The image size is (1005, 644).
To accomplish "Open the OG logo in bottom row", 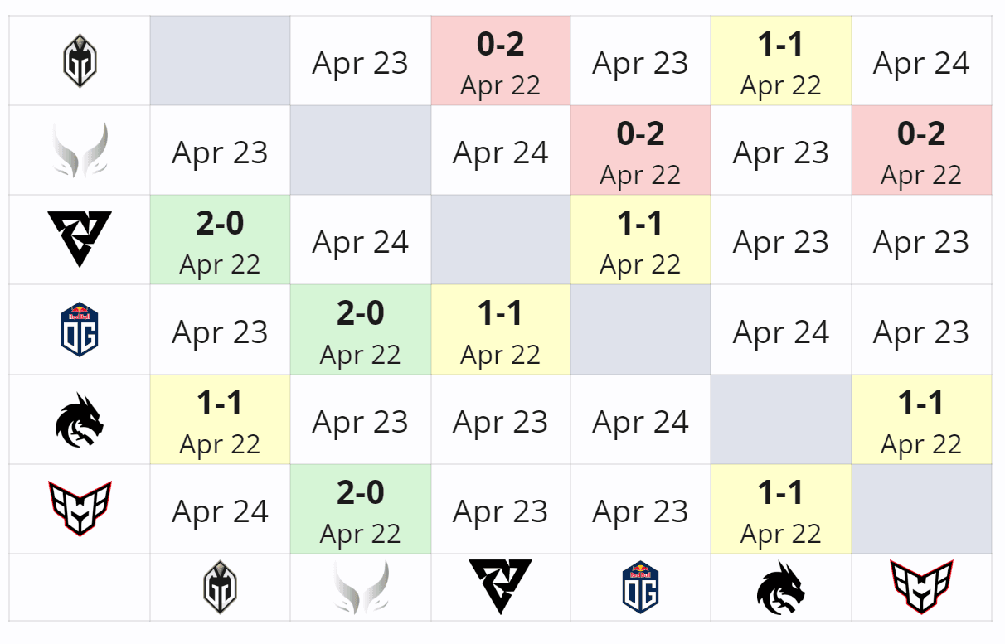I will (640, 587).
